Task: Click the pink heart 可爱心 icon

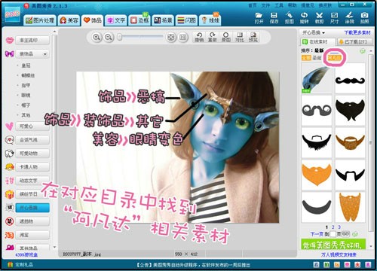Action: pos(10,126)
